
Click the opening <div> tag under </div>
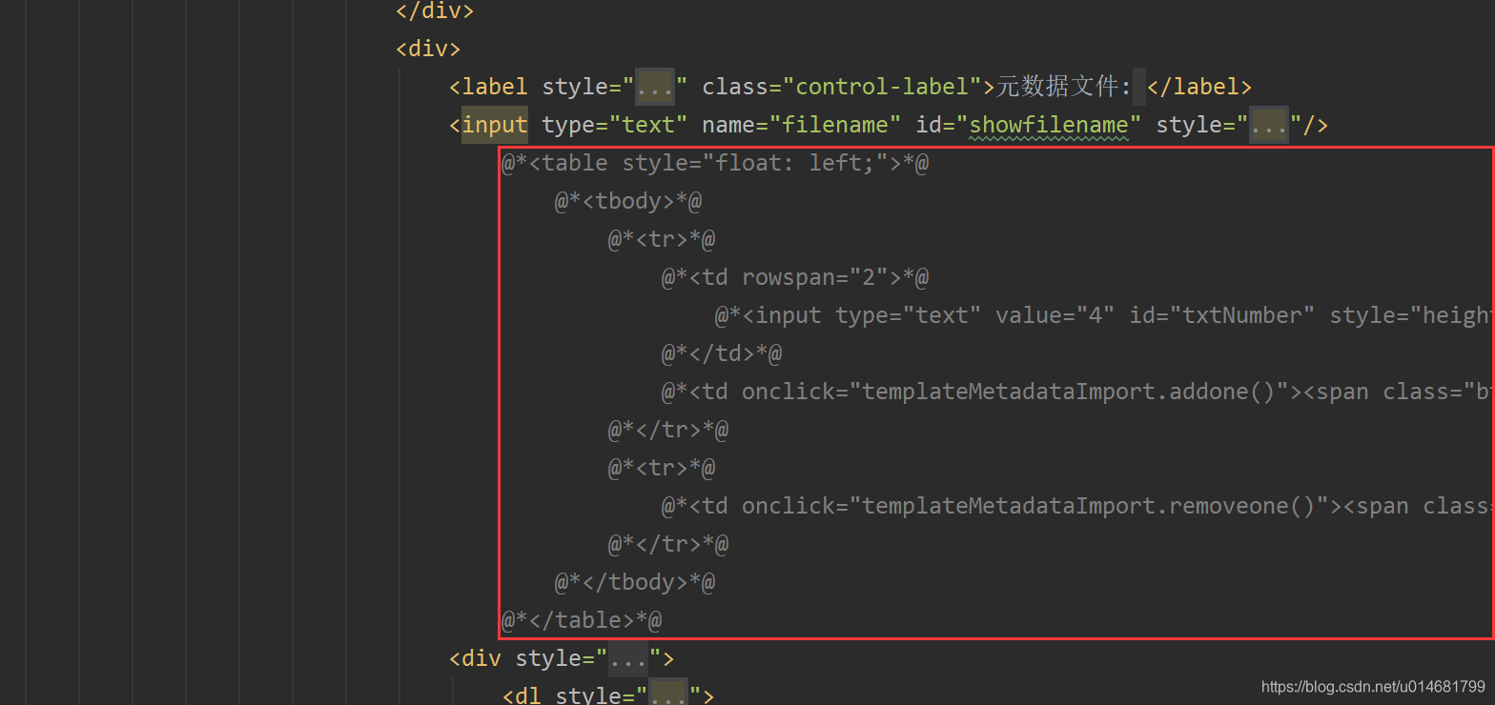tap(428, 49)
